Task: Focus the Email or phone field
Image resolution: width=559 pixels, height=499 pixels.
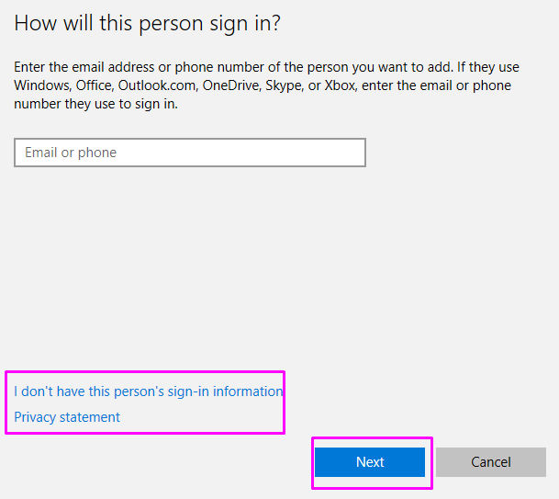Action: (190, 153)
